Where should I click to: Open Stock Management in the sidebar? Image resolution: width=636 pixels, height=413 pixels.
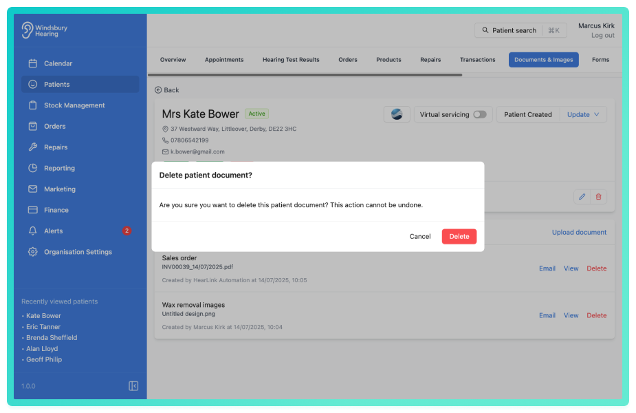click(80, 105)
